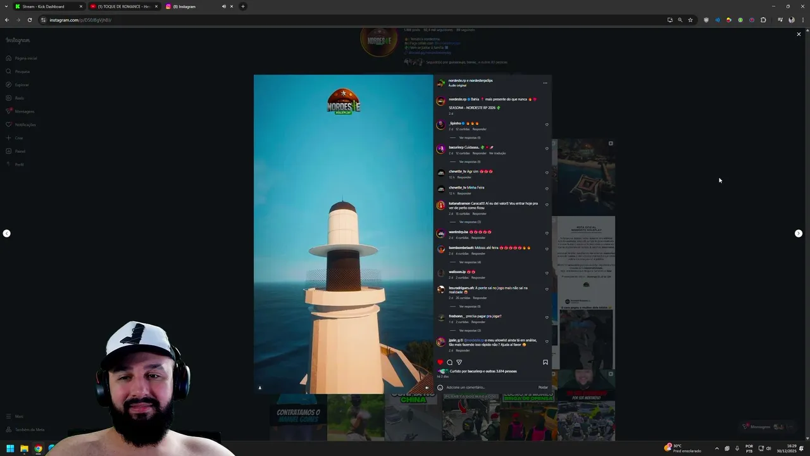Like the comment by leo.rodrigues.ofc
The height and width of the screenshot is (456, 810).
pos(547,289)
